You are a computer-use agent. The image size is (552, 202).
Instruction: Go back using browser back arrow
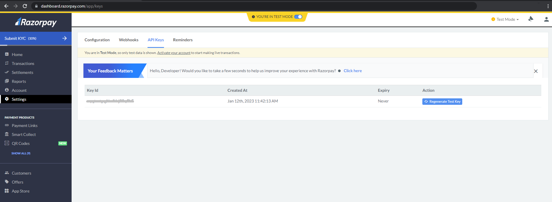6,6
